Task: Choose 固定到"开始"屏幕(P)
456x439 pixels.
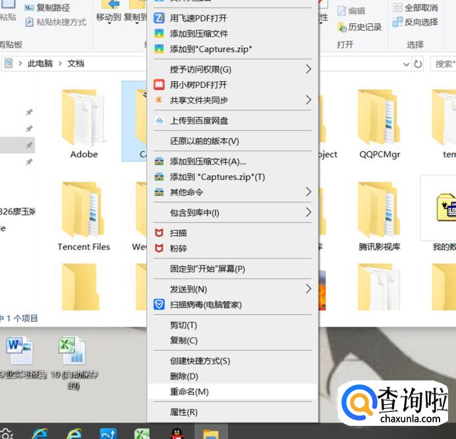Action: (233, 269)
